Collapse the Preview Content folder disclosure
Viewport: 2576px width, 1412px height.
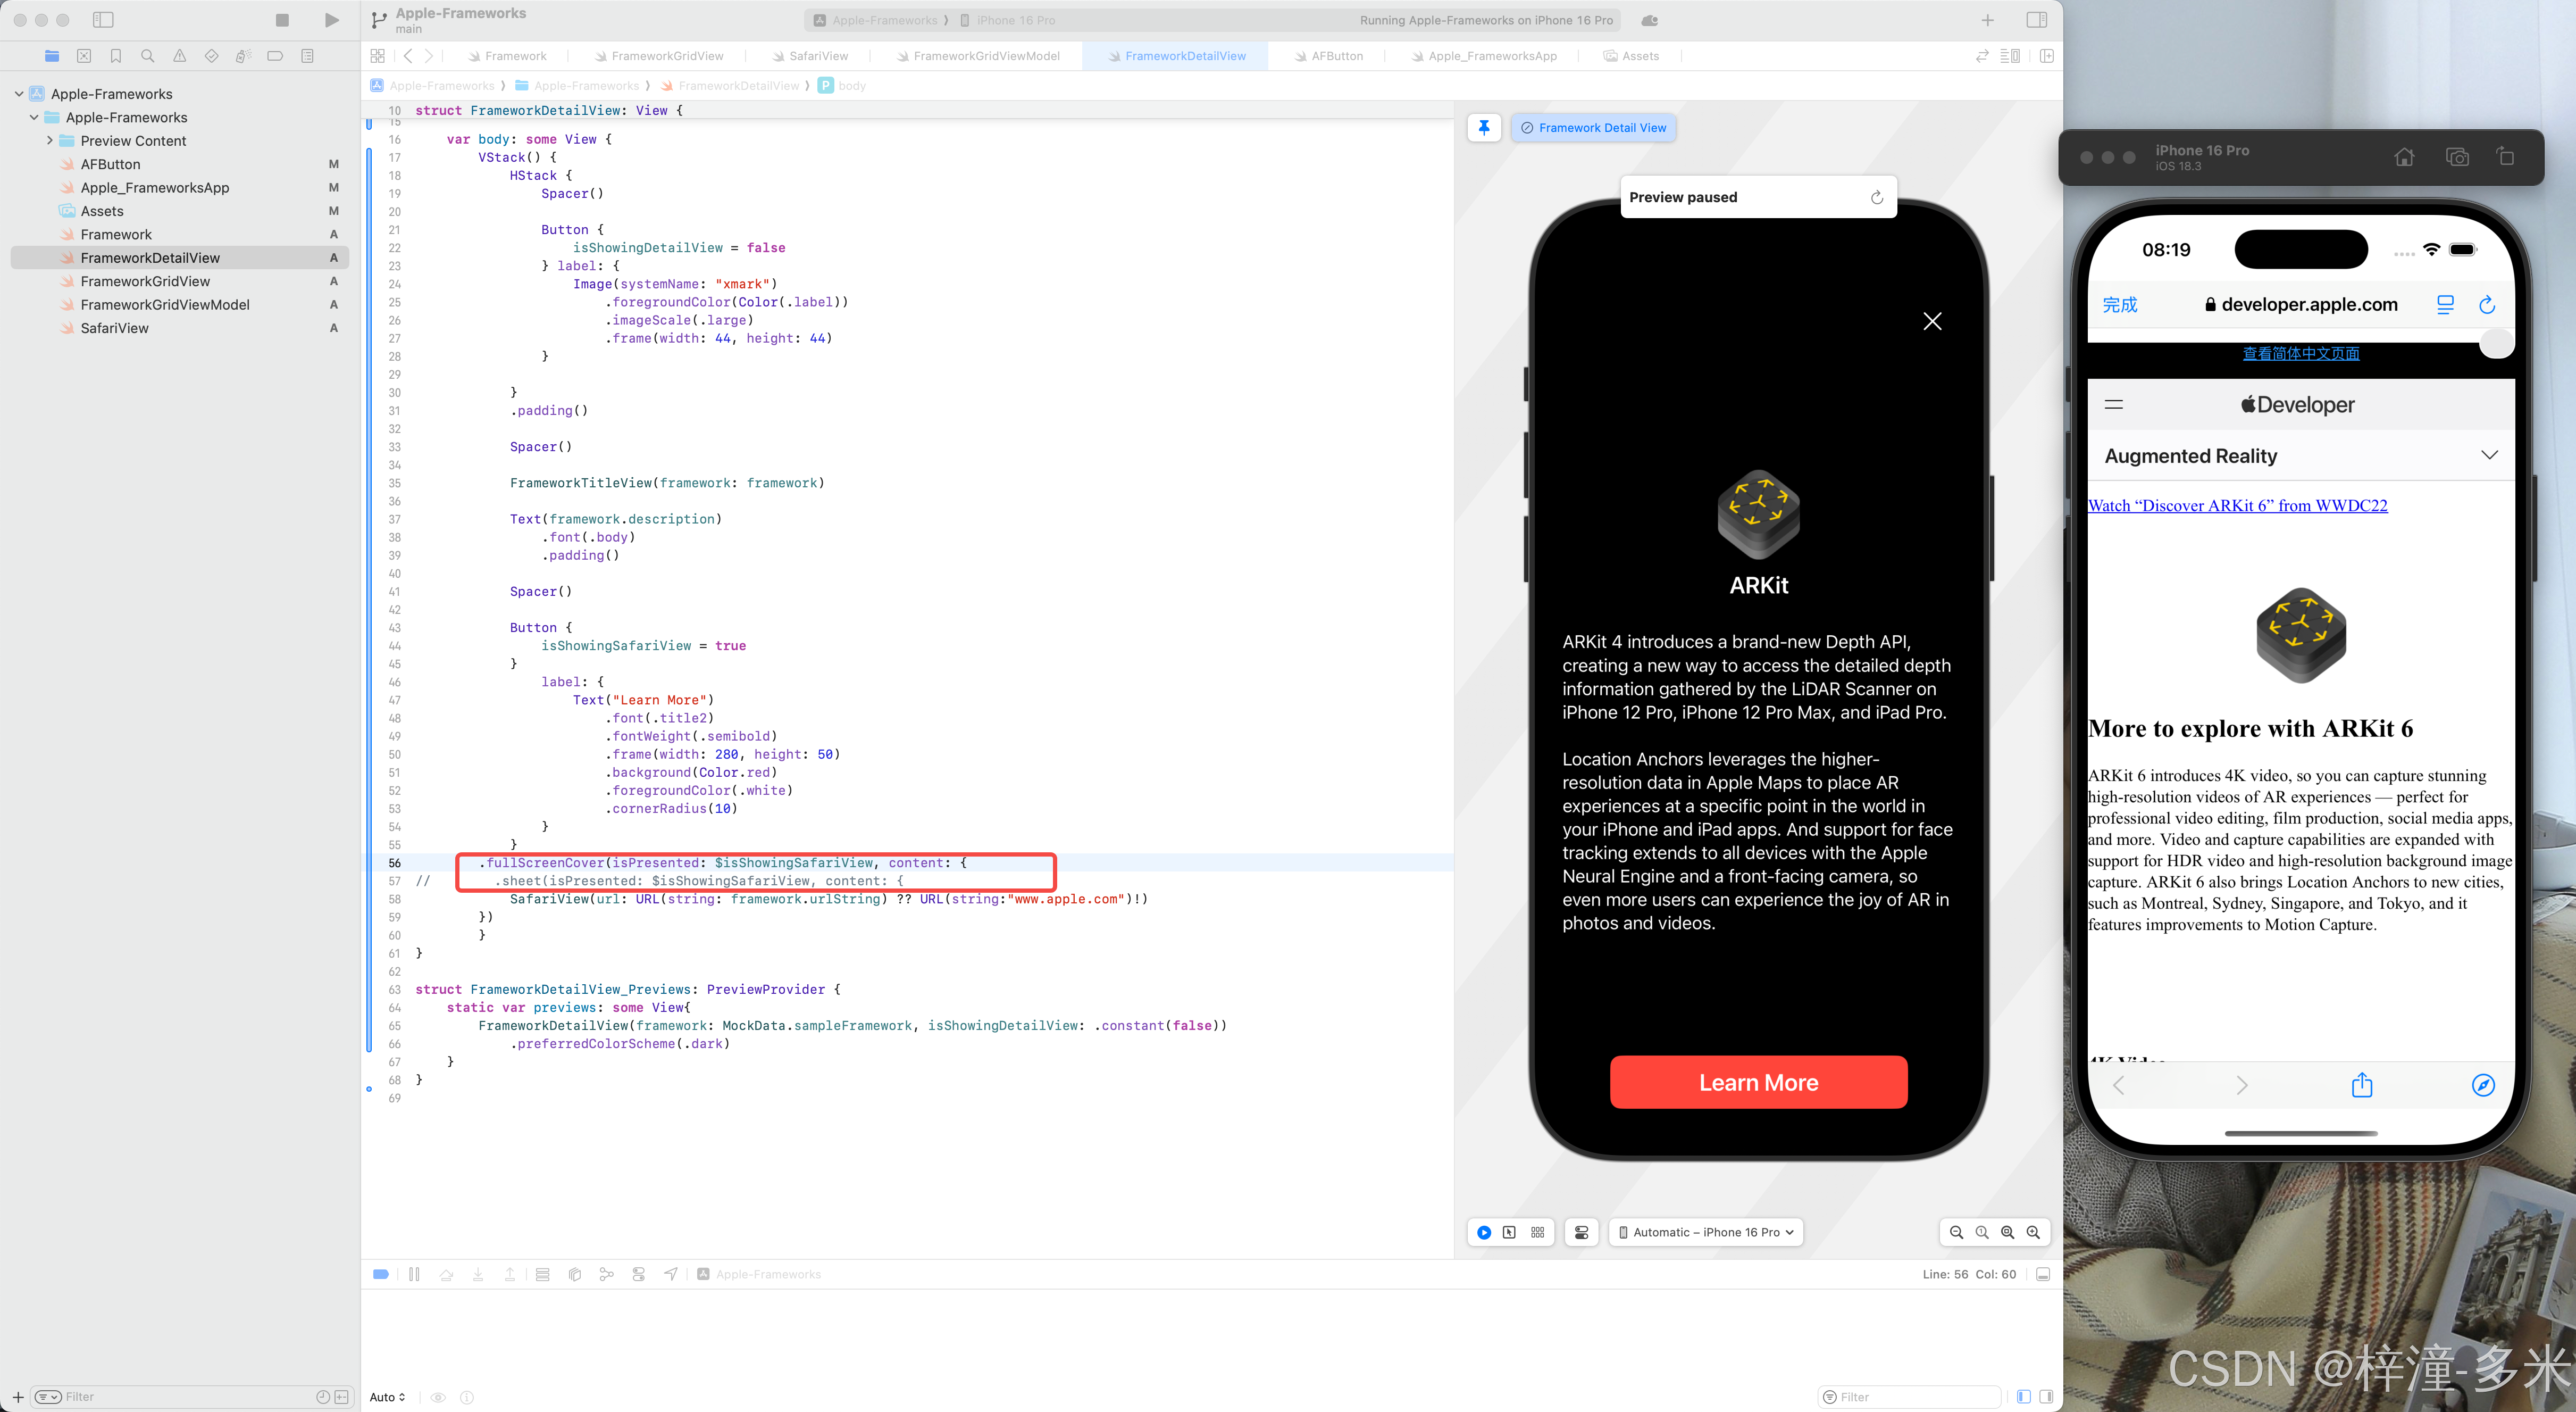[x=49, y=141]
